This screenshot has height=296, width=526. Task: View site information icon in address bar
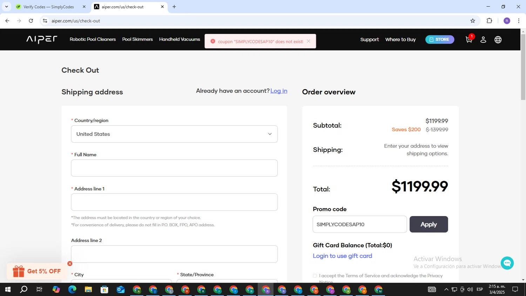point(45,21)
